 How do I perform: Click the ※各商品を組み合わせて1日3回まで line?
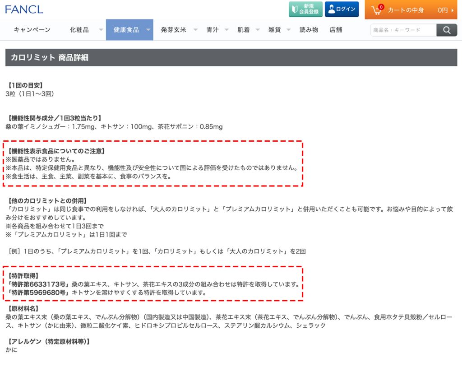(55, 226)
